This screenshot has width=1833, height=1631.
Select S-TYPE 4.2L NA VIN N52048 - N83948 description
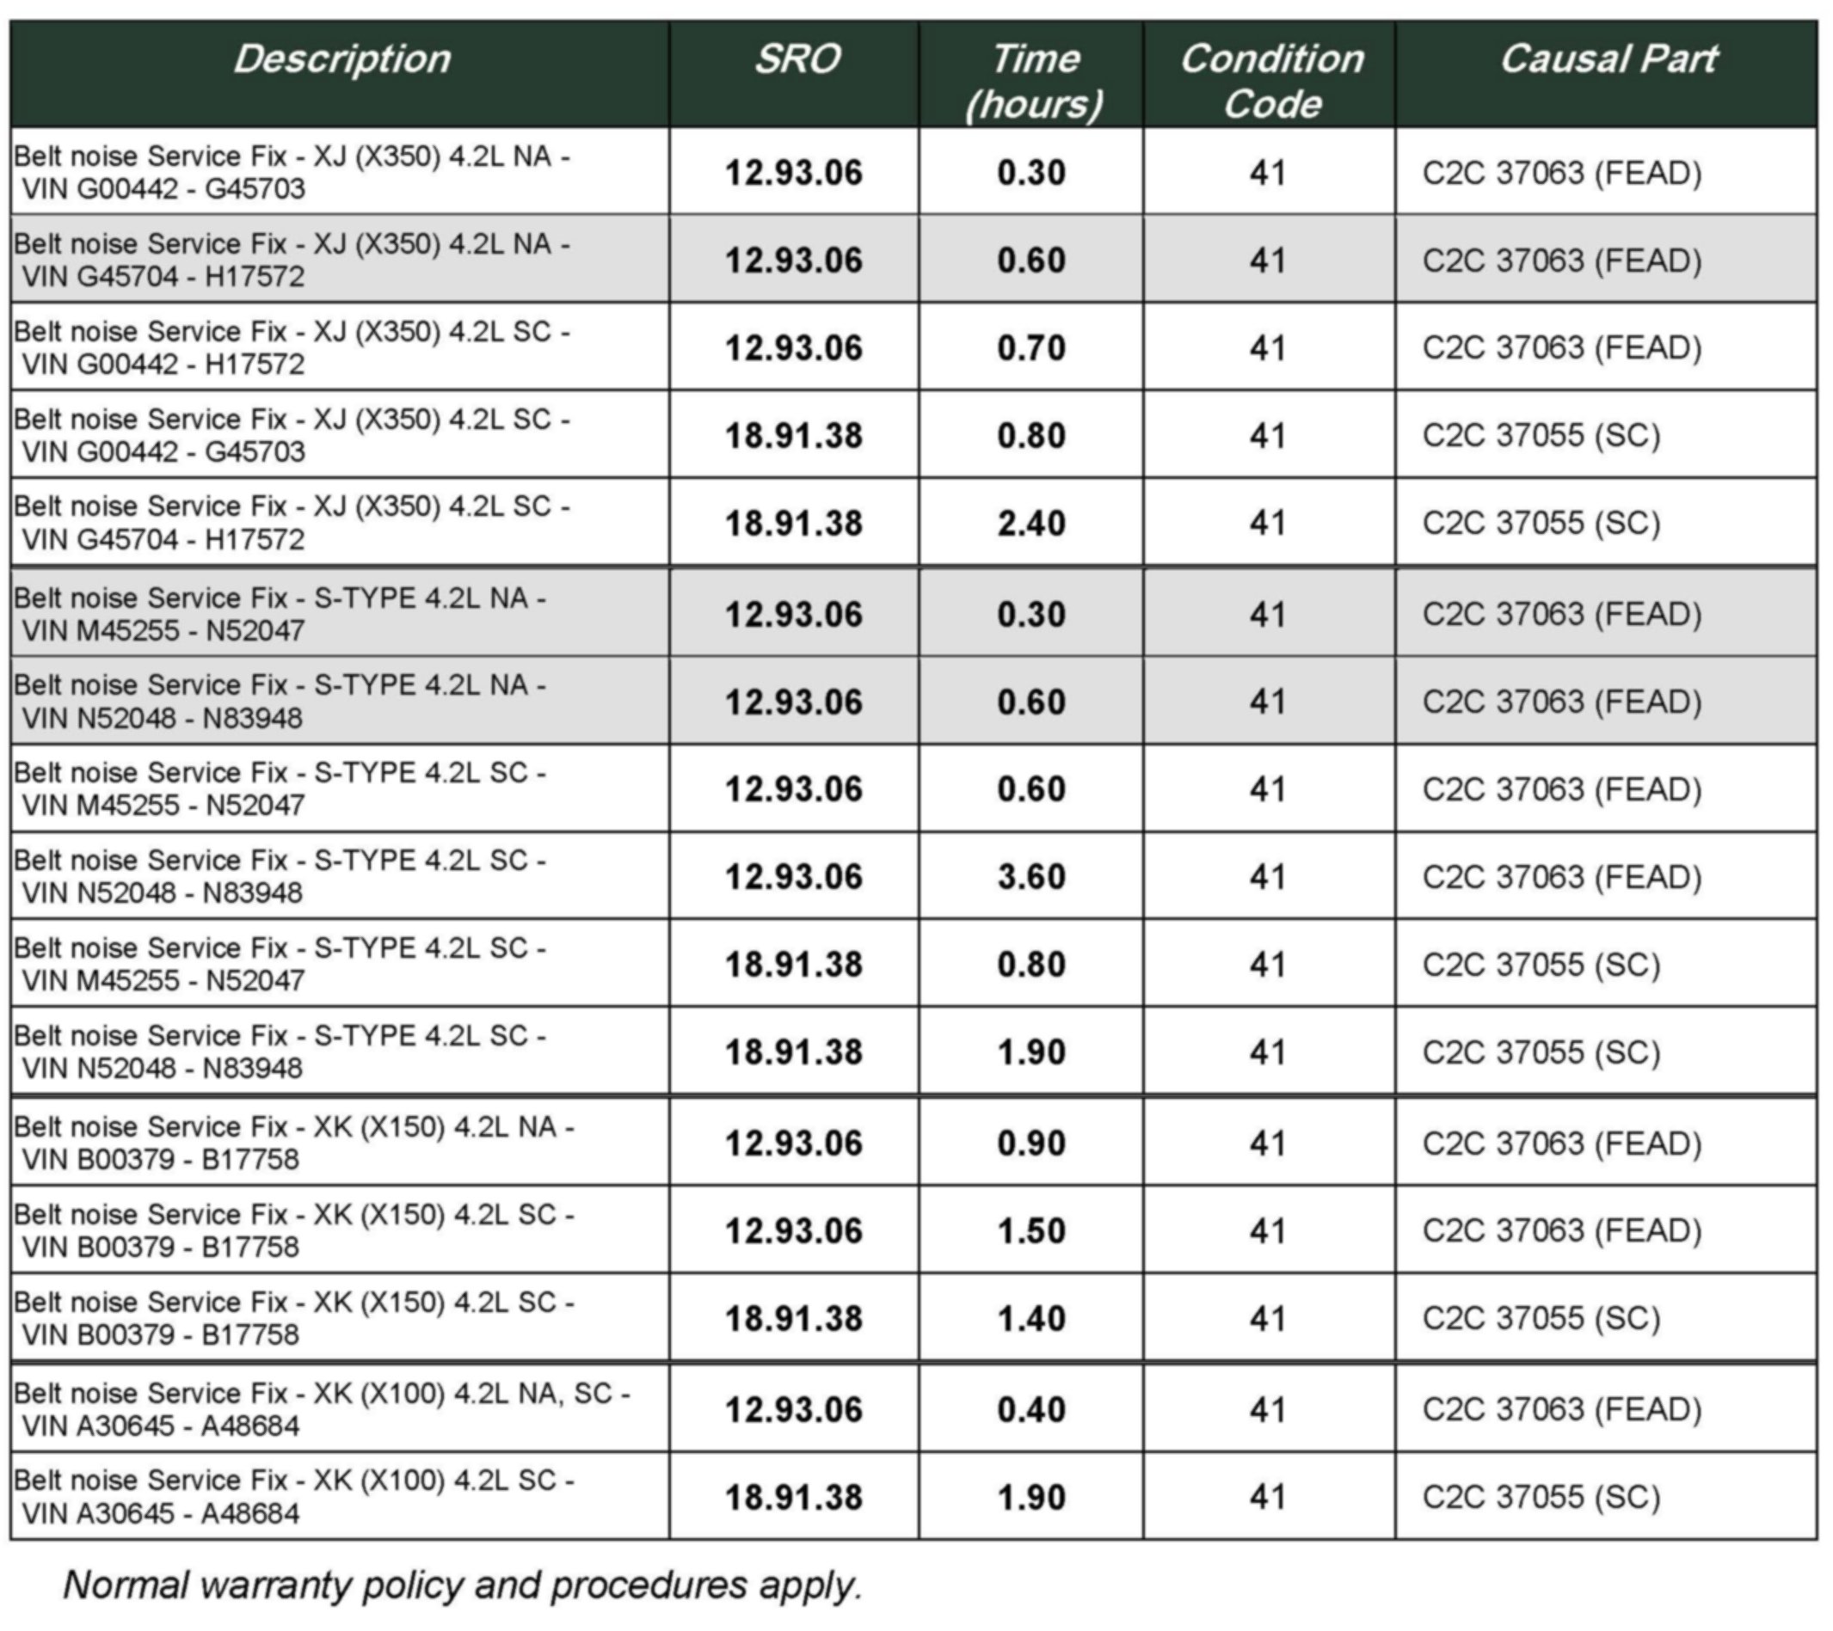coord(280,702)
